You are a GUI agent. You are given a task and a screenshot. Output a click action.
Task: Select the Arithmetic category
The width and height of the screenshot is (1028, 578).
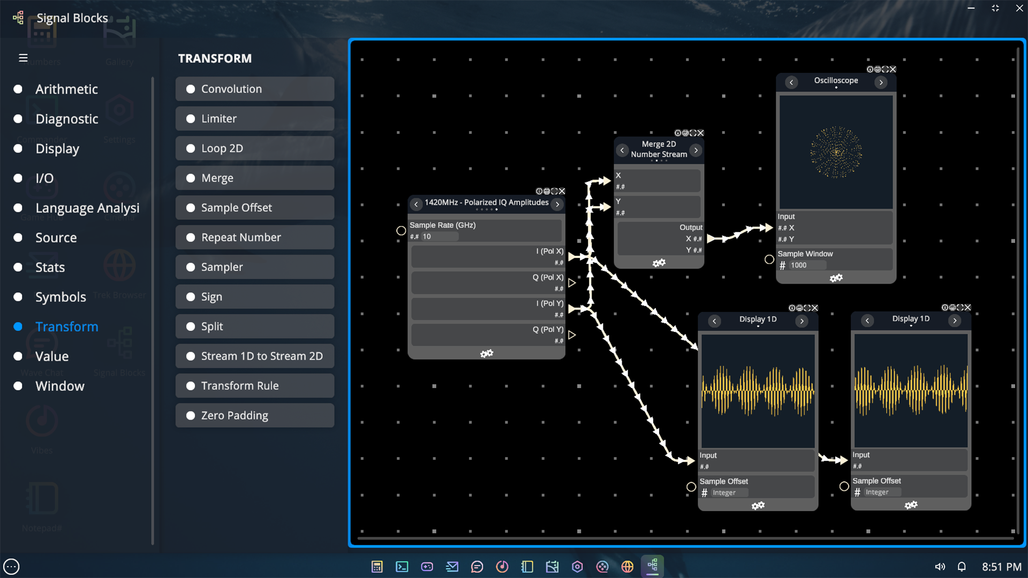coord(66,89)
